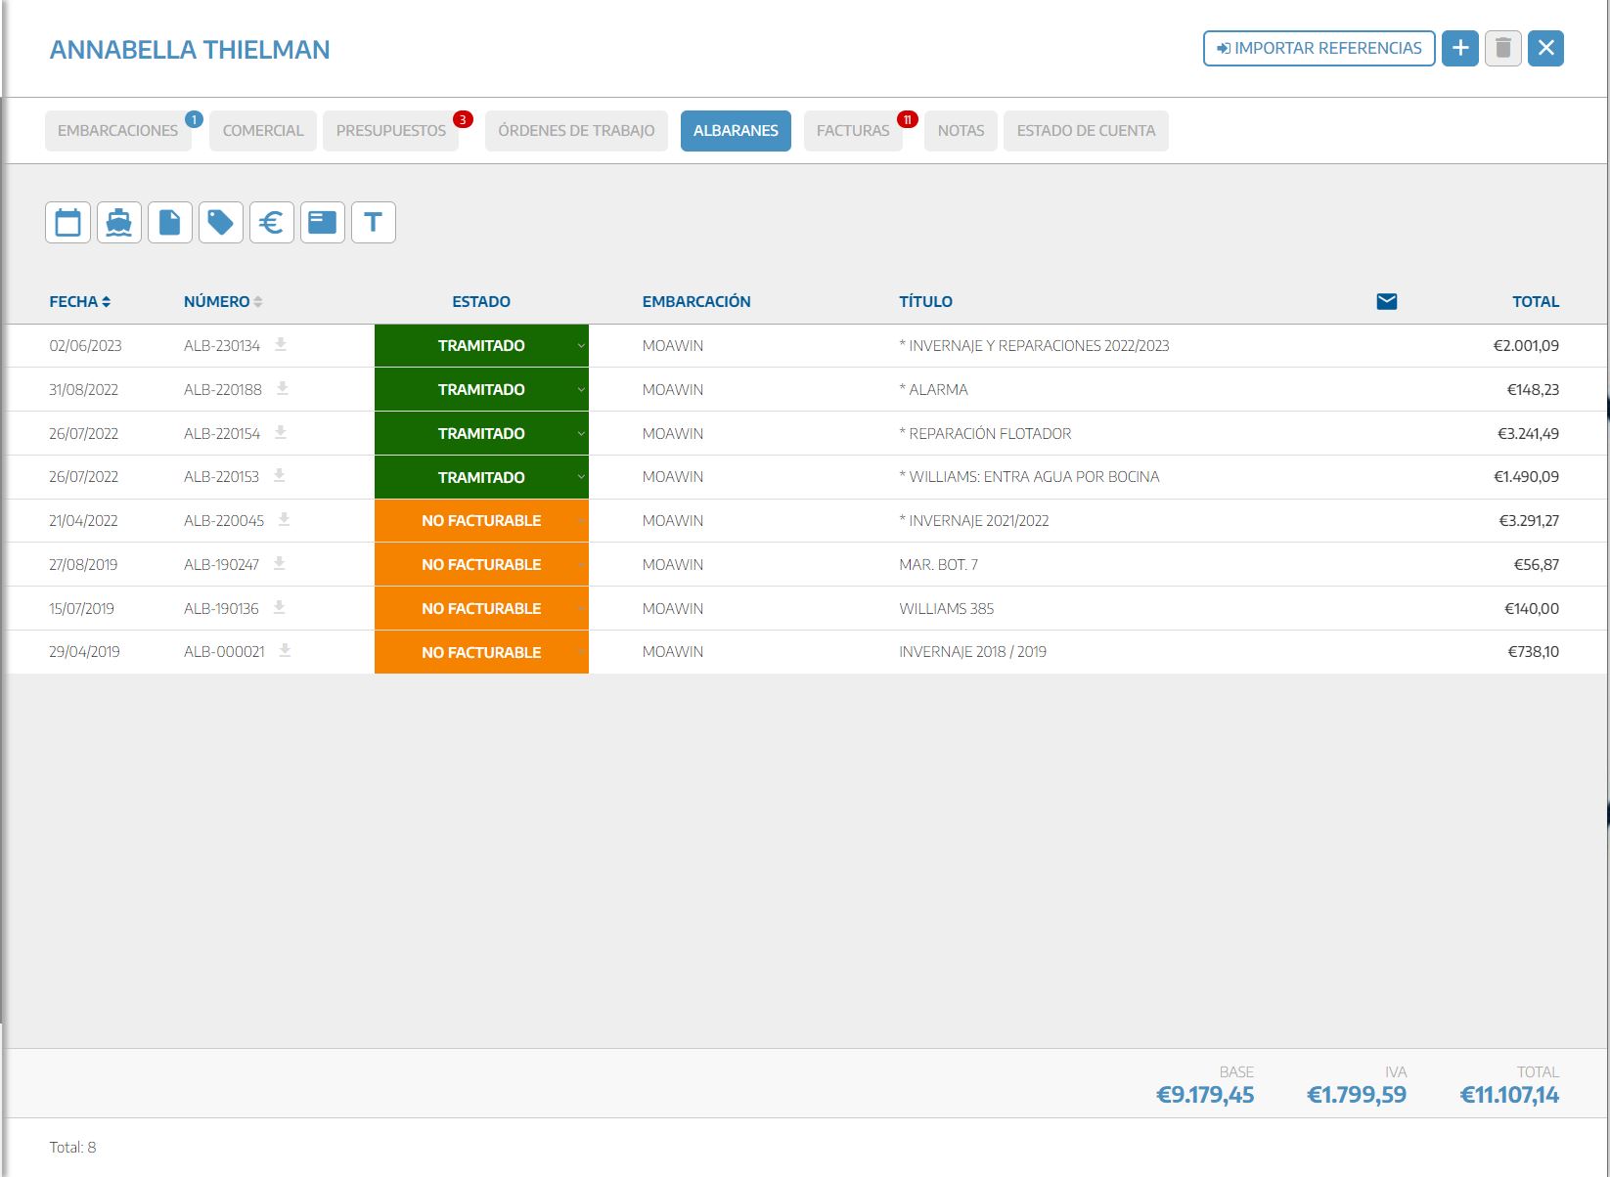Screen dimensions: 1610x1177
Task: Download delivery note ALB-230134
Action: coord(281,345)
